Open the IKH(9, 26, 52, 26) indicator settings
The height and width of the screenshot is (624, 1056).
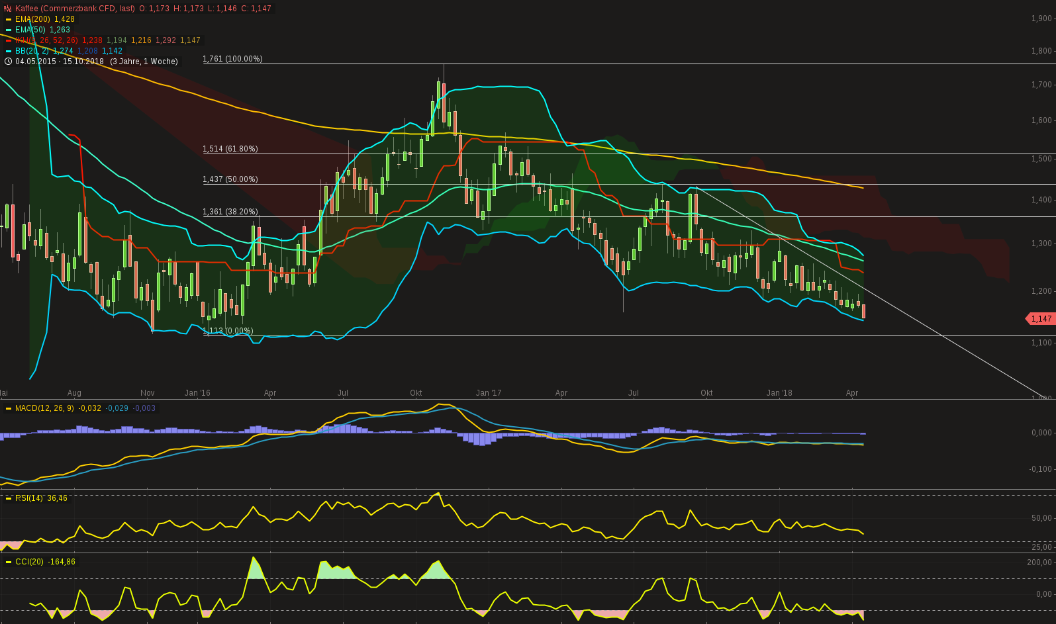click(46, 40)
